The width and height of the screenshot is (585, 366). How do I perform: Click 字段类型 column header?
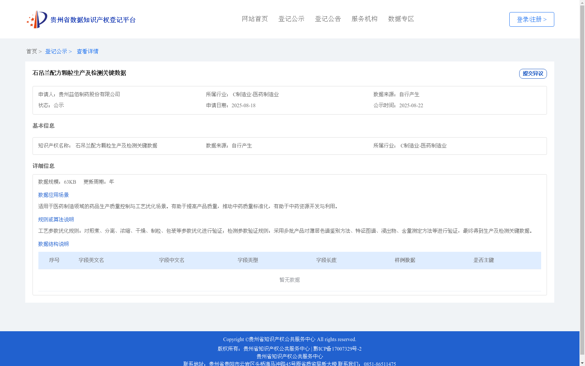point(248,260)
